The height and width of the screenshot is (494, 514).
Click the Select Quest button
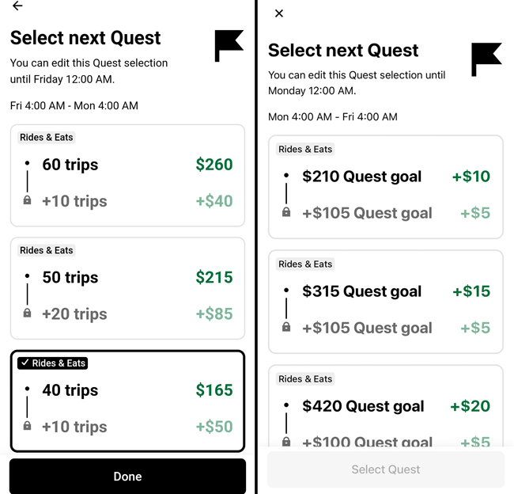tap(386, 469)
